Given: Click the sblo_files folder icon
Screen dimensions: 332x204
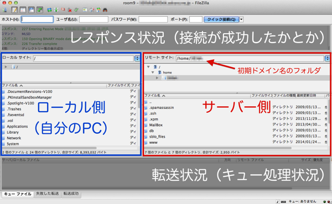Looking at the screenshot, I should point(146,137).
